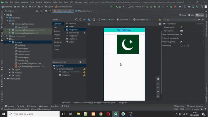The image size is (208, 117).
Task: Click the design surface layers icon
Action: click(89, 19)
